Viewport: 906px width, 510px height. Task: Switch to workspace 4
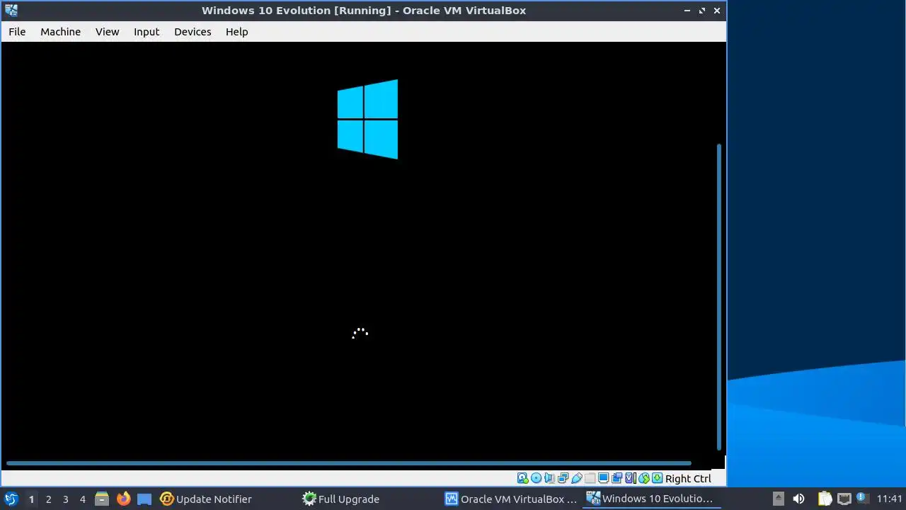pos(82,499)
